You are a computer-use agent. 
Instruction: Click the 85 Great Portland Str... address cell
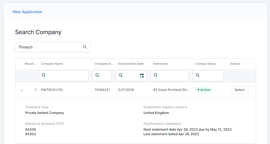pyautogui.click(x=171, y=90)
